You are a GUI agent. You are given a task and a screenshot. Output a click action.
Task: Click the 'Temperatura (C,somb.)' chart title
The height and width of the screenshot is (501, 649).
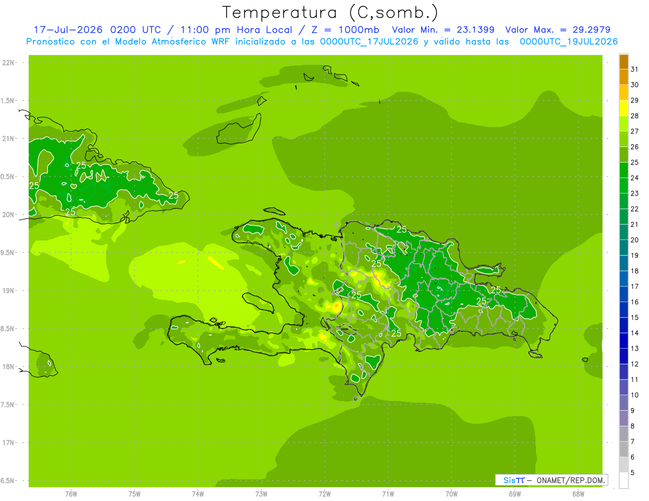click(x=330, y=13)
